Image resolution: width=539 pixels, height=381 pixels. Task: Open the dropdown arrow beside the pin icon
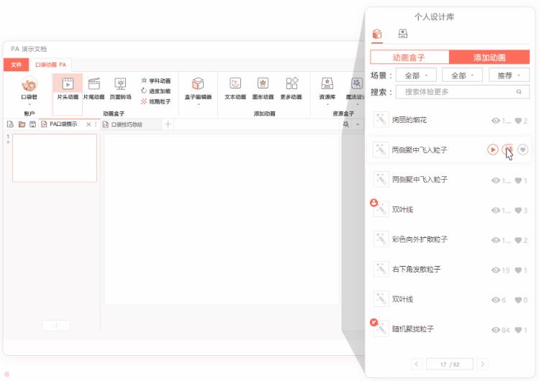click(358, 124)
